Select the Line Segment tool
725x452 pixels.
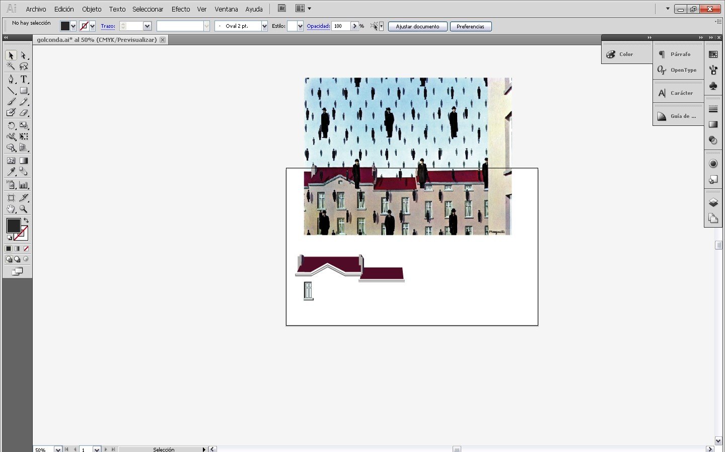11,91
